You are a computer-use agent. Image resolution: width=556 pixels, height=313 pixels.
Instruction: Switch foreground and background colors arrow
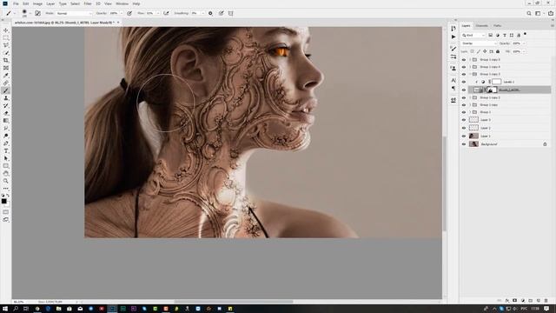point(8,196)
